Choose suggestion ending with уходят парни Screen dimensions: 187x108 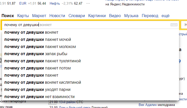(91, 90)
